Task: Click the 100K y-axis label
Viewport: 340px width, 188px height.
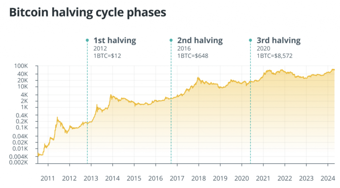Action: (x=21, y=66)
